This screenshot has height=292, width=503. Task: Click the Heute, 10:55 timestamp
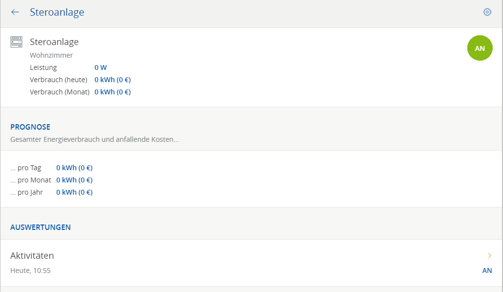[30, 270]
